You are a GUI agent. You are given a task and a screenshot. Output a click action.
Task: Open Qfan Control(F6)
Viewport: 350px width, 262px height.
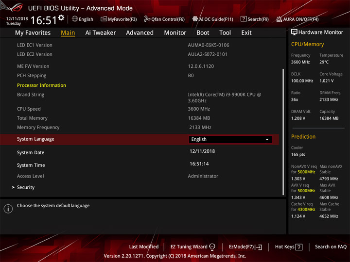tap(164, 19)
